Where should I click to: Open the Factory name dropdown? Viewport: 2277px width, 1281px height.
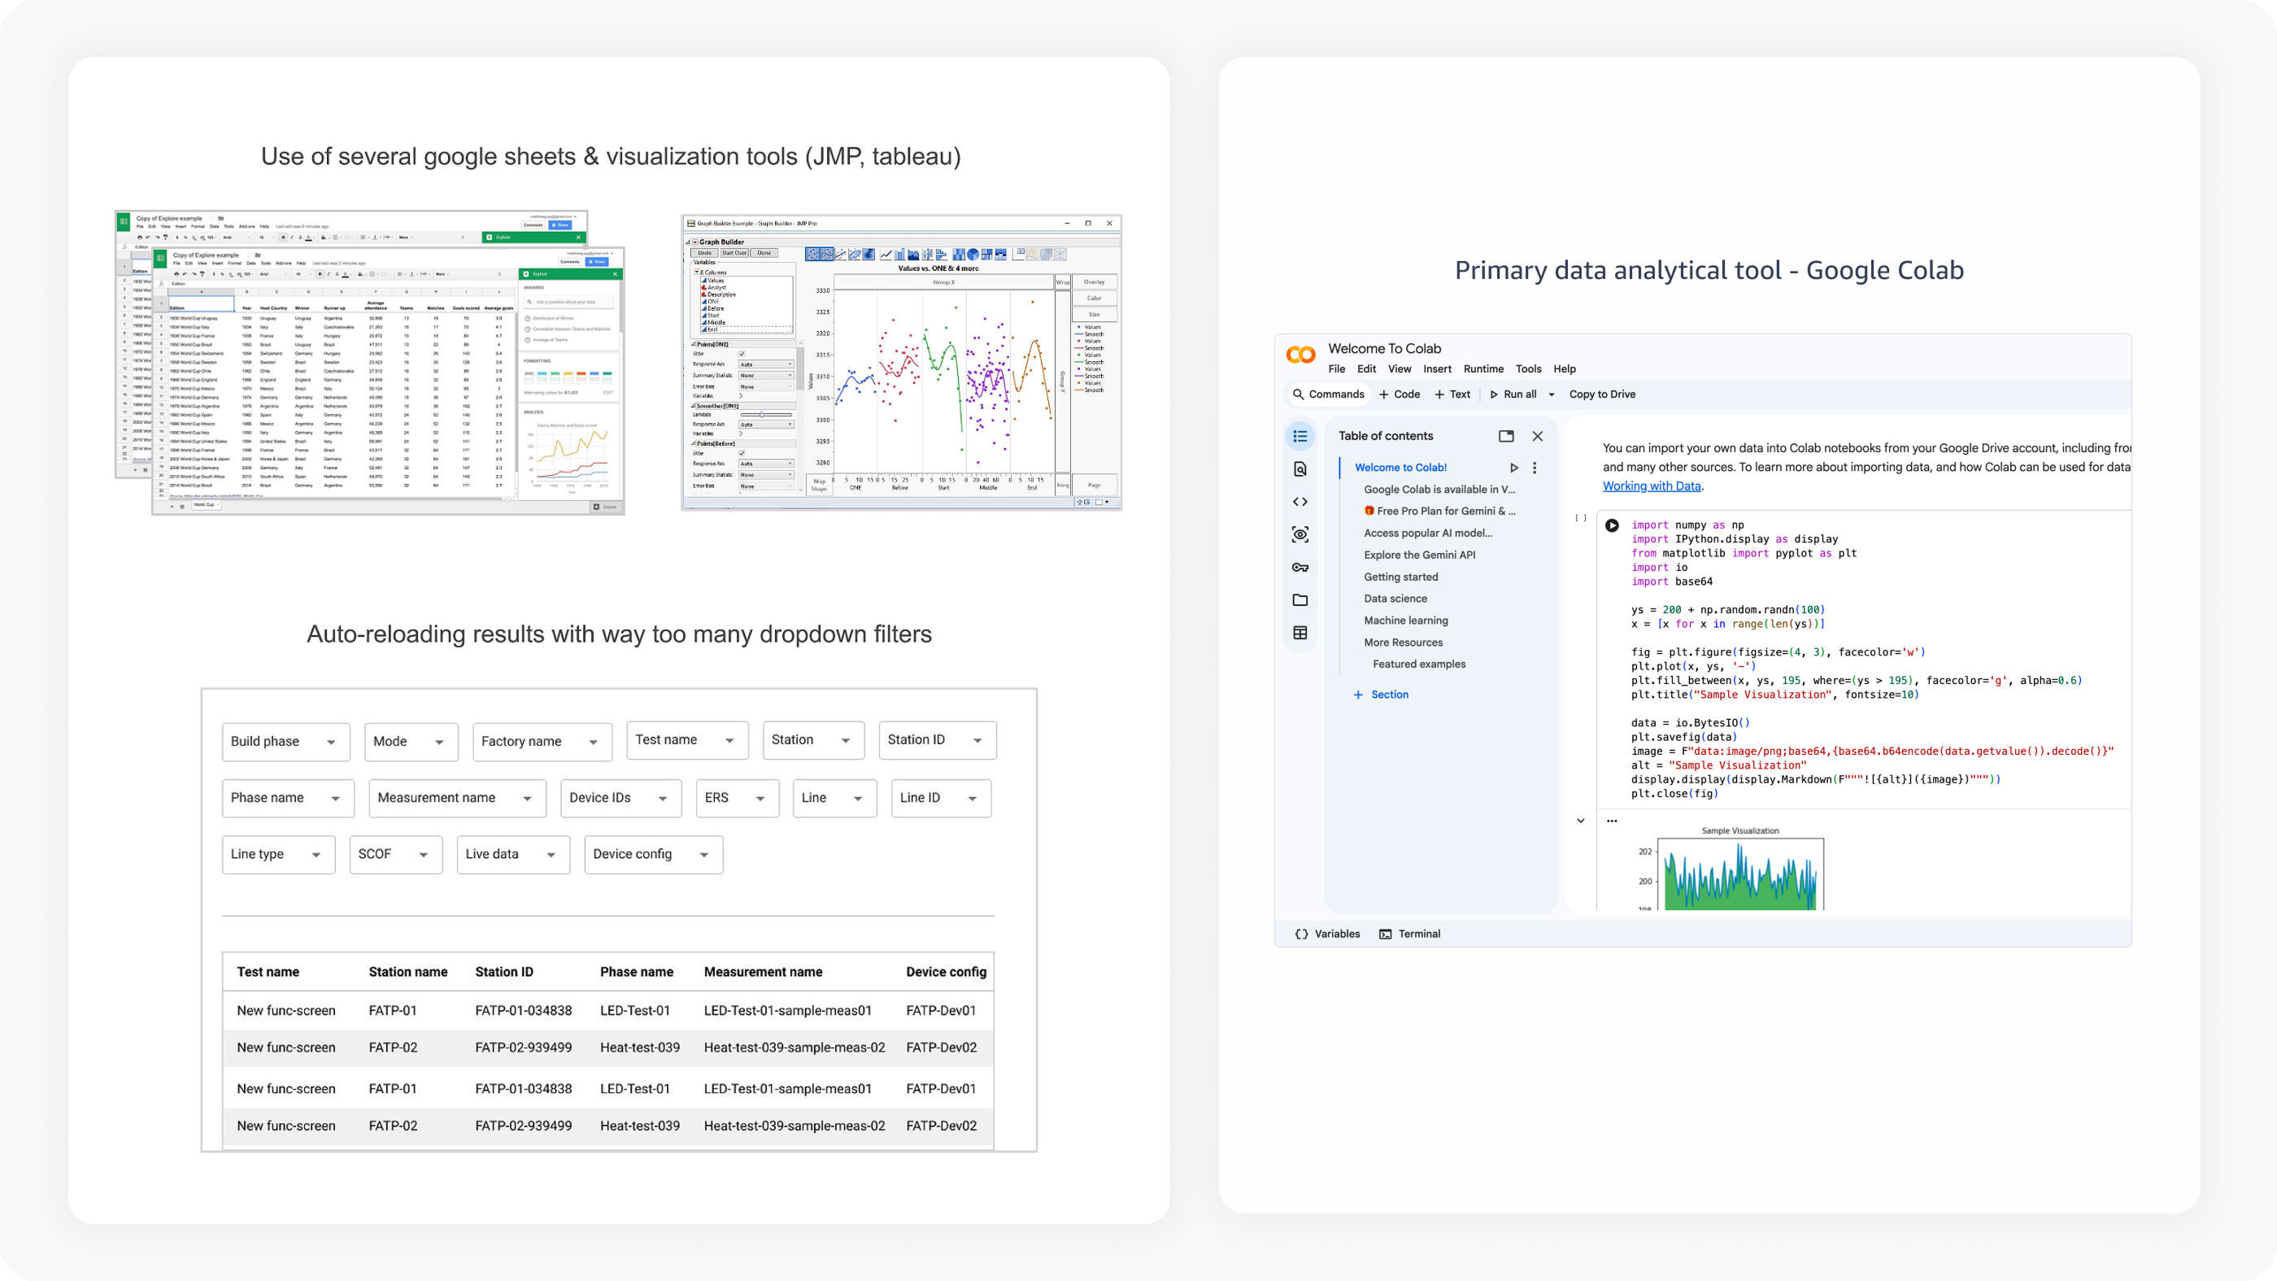tap(542, 742)
